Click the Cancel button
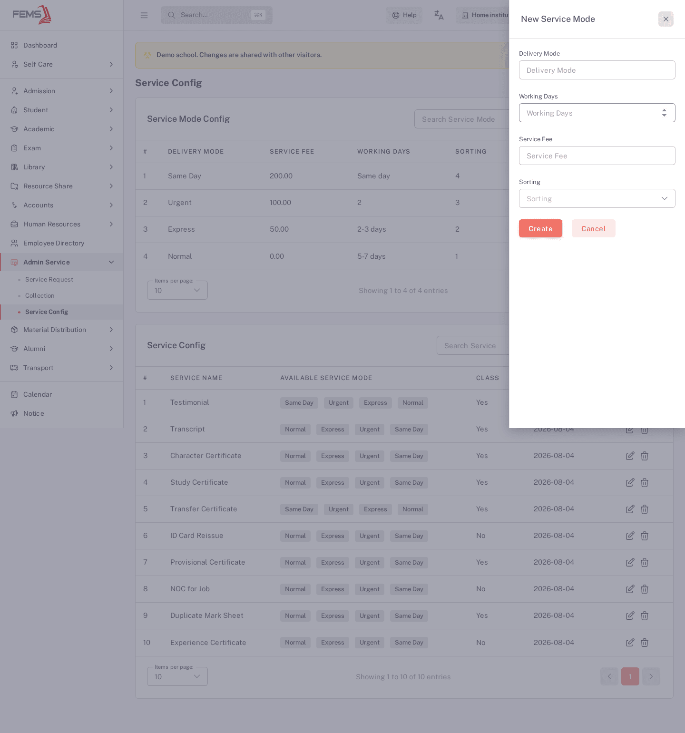The height and width of the screenshot is (733, 685). [x=593, y=228]
